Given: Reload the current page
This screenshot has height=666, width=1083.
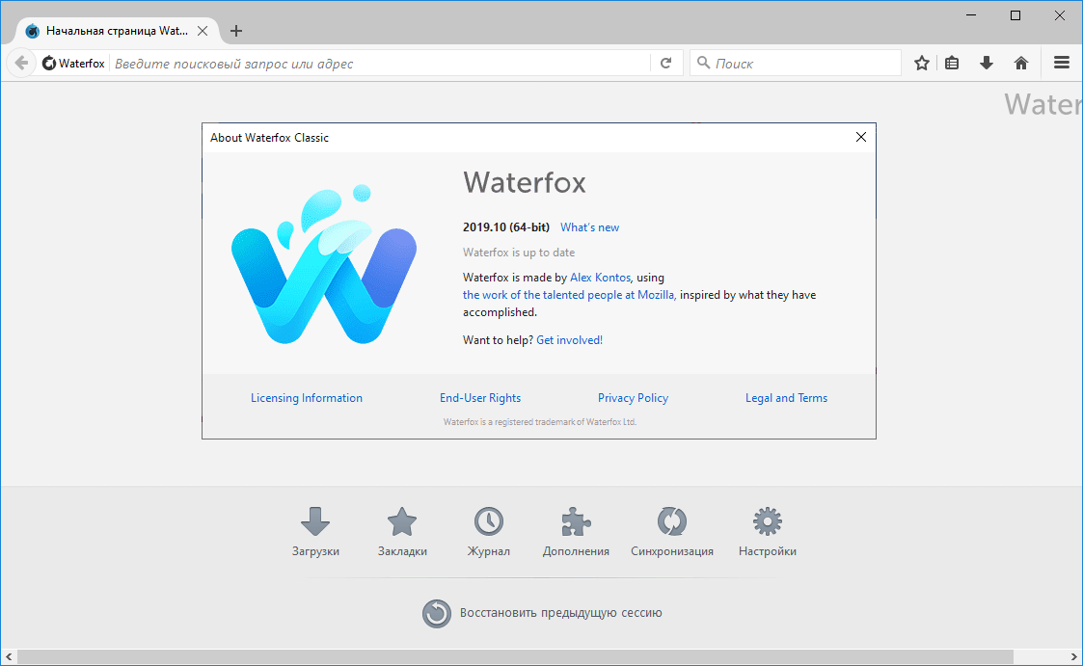Looking at the screenshot, I should [x=665, y=64].
